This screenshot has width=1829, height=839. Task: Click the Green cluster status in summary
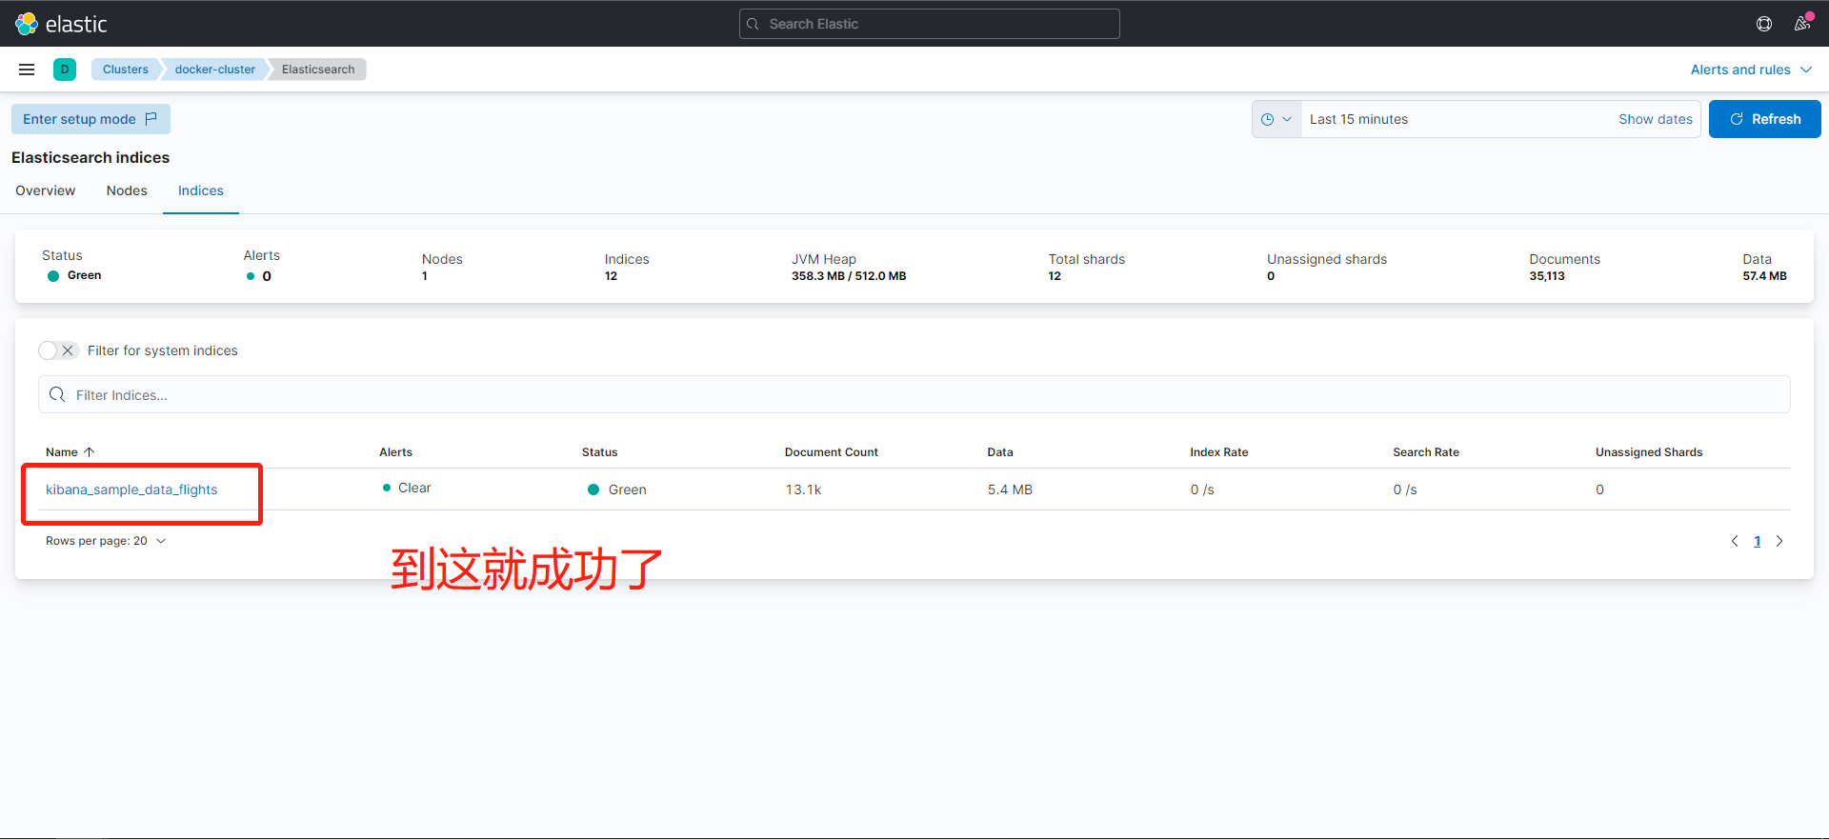point(74,275)
